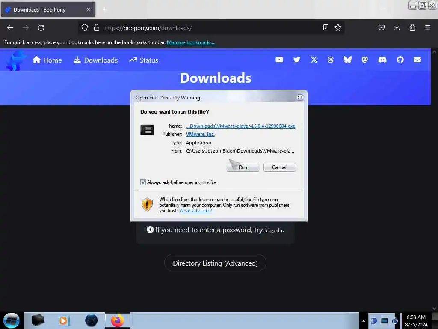Open the Pocket save icon
The width and height of the screenshot is (438, 329).
coord(382,28)
